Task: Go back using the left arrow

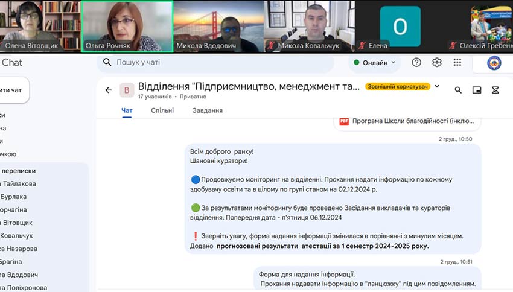Action: point(109,90)
